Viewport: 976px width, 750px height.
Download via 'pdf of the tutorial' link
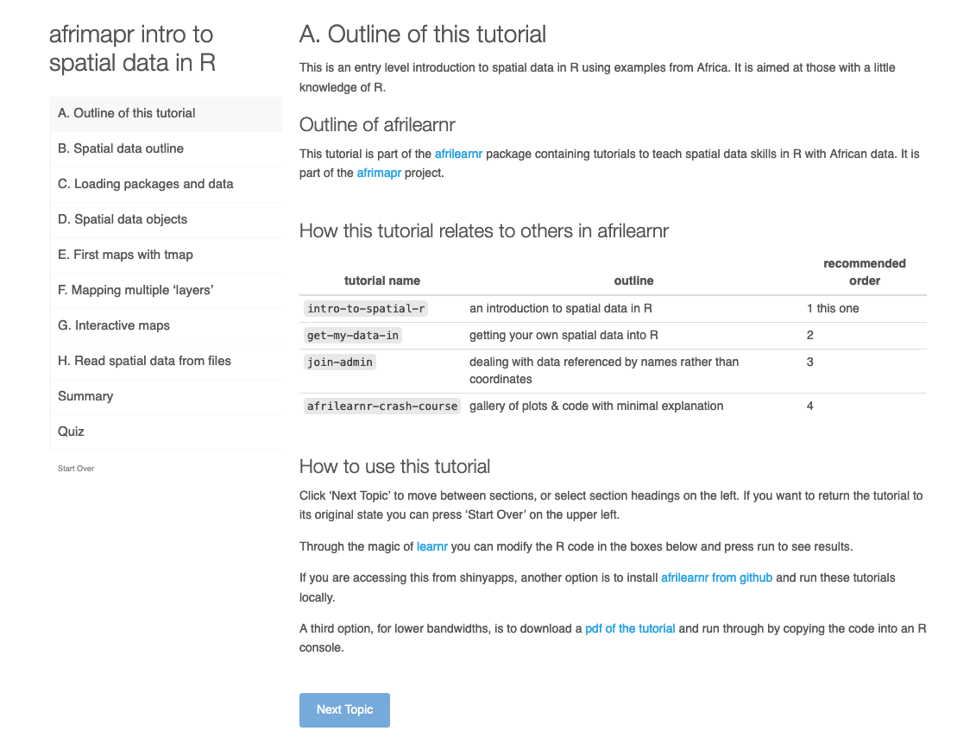[630, 628]
